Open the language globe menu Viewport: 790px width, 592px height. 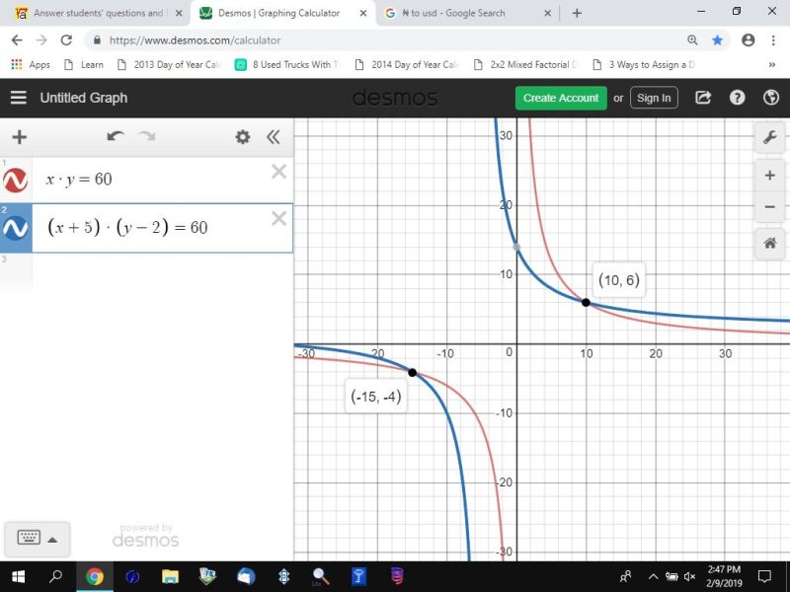coord(771,97)
